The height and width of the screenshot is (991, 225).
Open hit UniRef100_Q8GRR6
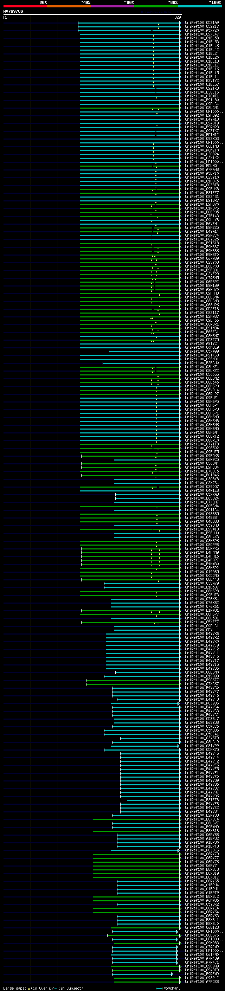[x=202, y=545]
